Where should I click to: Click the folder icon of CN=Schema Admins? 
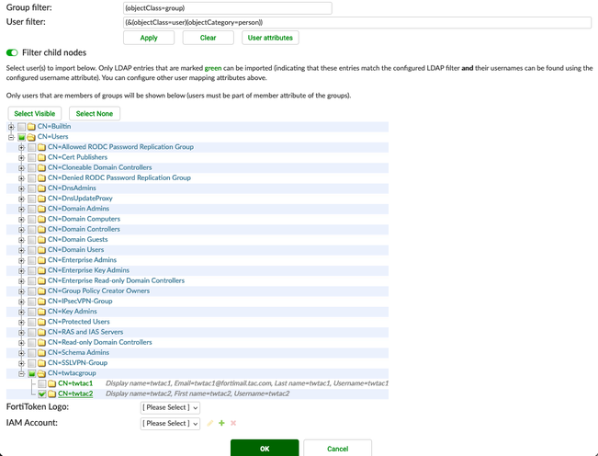tap(41, 353)
